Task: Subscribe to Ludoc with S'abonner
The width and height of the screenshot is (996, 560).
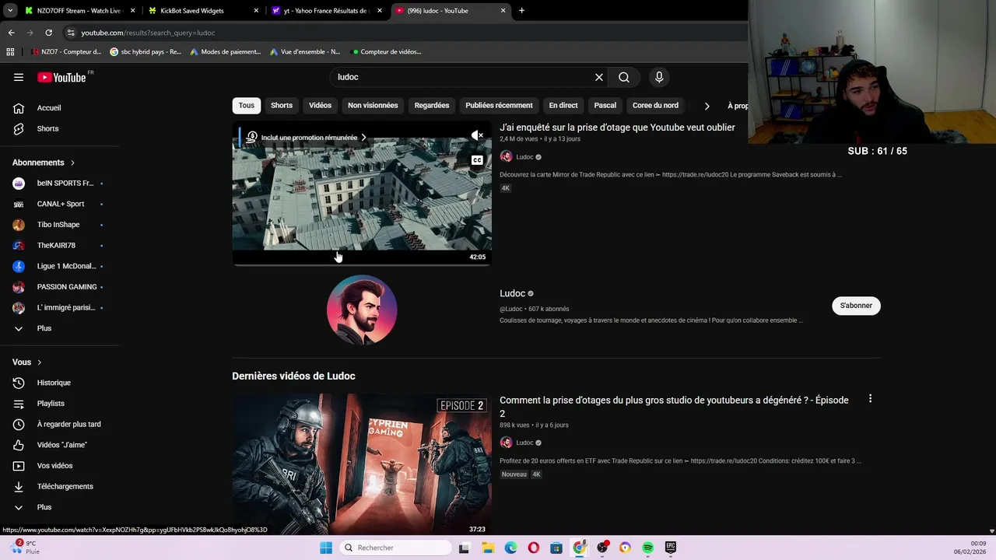Action: click(x=856, y=306)
